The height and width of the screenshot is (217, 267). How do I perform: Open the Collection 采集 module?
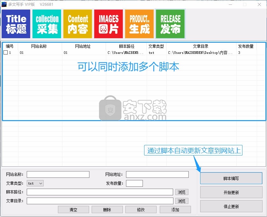click(x=47, y=24)
